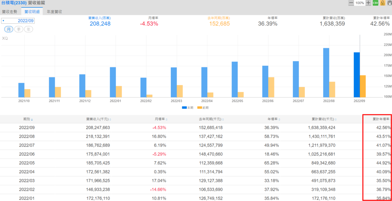
Task: Sort by 營業收入(千元) column header
Action: pyautogui.click(x=98, y=119)
